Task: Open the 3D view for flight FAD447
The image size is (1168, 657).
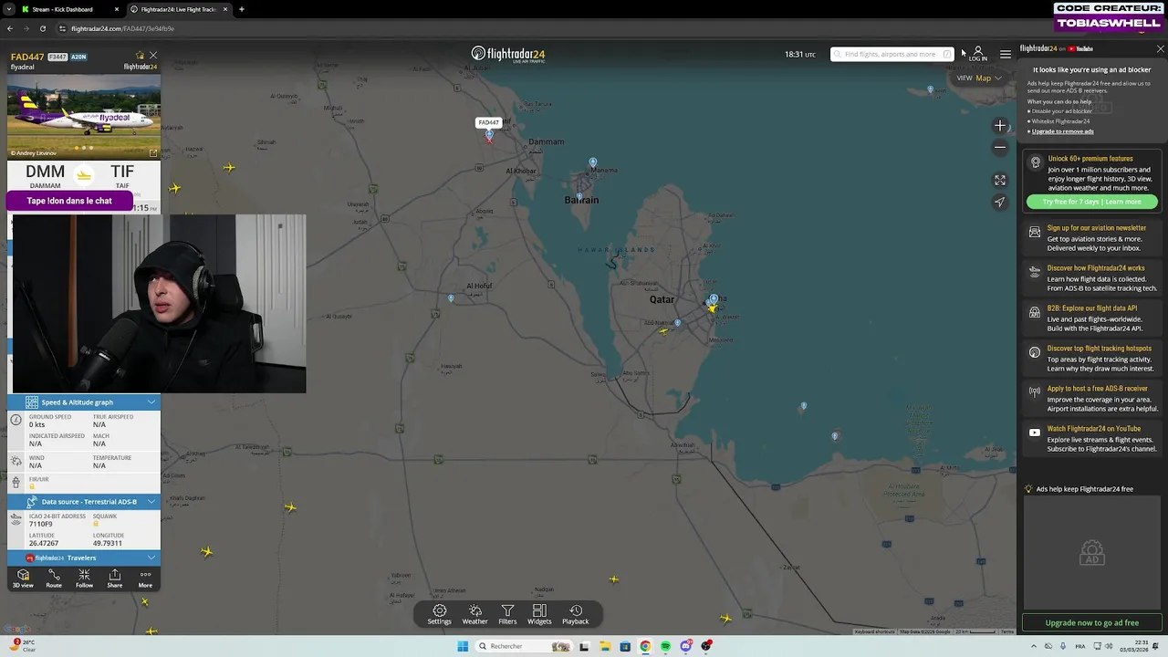Action: pos(23,579)
